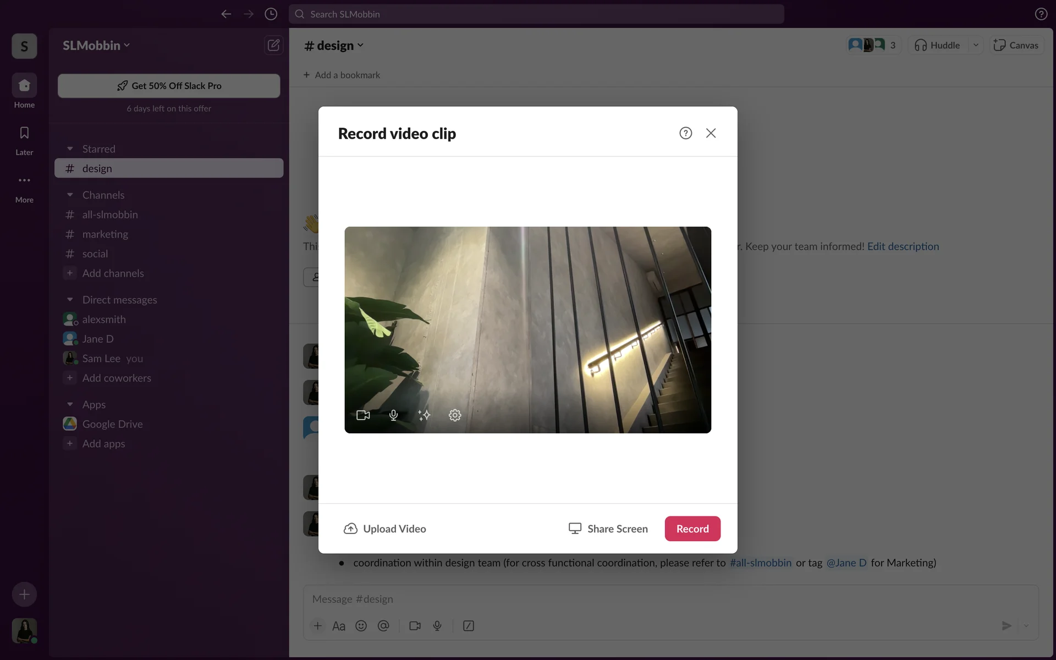Mute microphone in video preview
Image resolution: width=1056 pixels, height=660 pixels.
click(x=393, y=415)
